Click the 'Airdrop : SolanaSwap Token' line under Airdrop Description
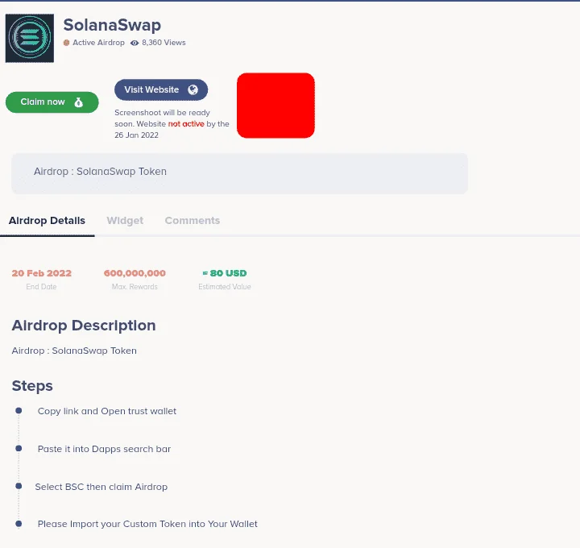Viewport: 580px width, 548px height. coord(74,351)
